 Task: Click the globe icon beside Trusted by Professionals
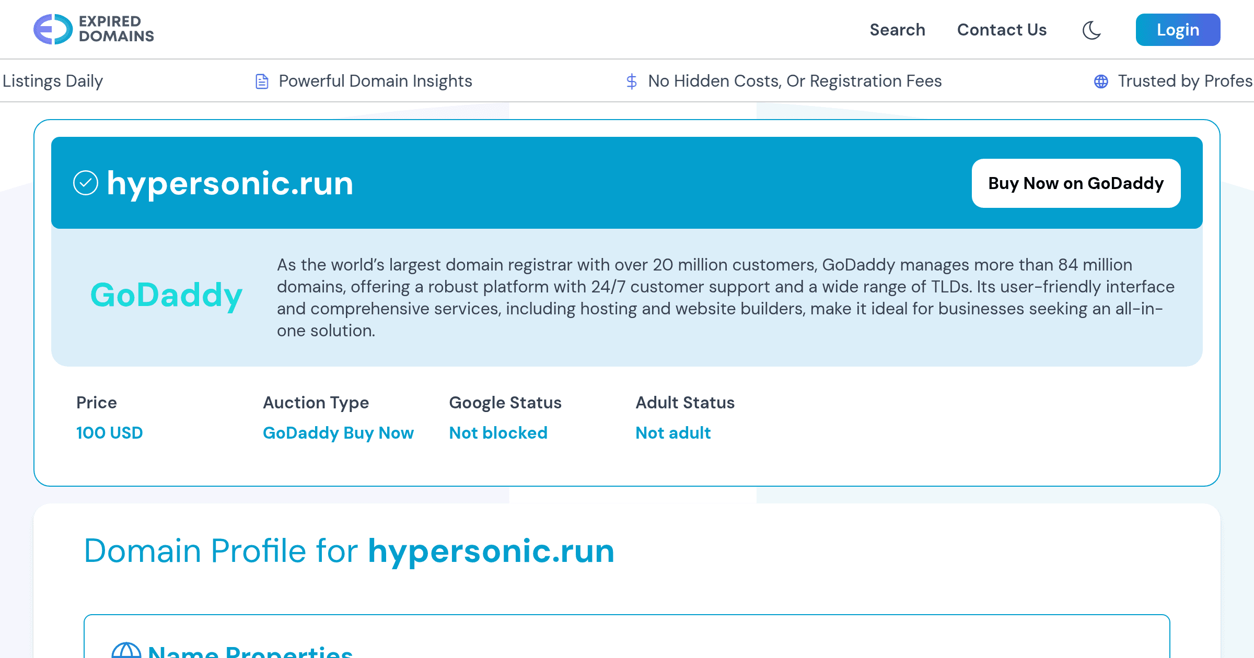[x=1101, y=81]
